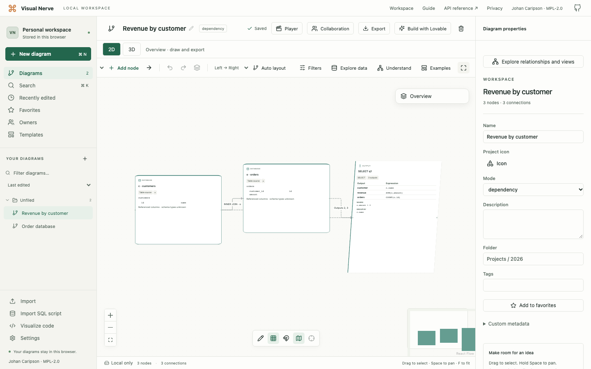The height and width of the screenshot is (369, 591).
Task: Add a new folder with the plus icon
Action: 85,159
